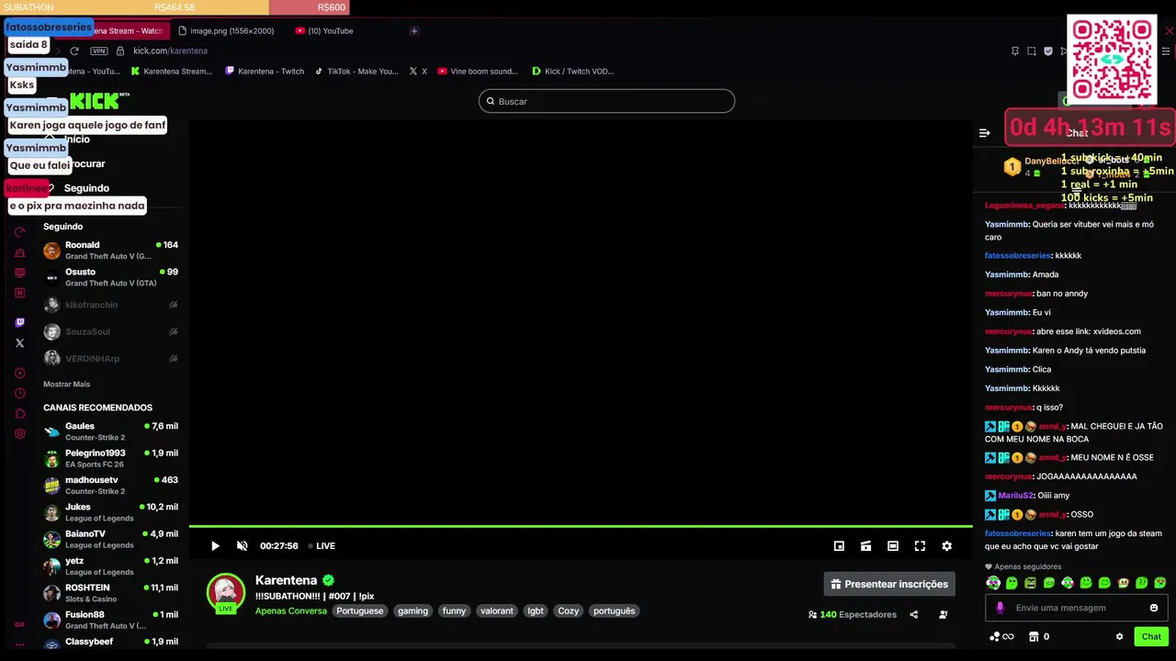Open GX Corner icon in sidebar
The image size is (1176, 661).
coord(19,624)
